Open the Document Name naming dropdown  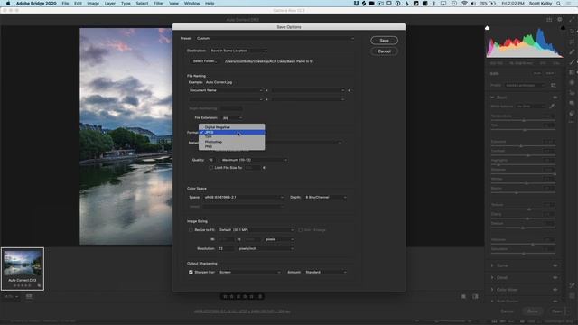click(x=226, y=90)
